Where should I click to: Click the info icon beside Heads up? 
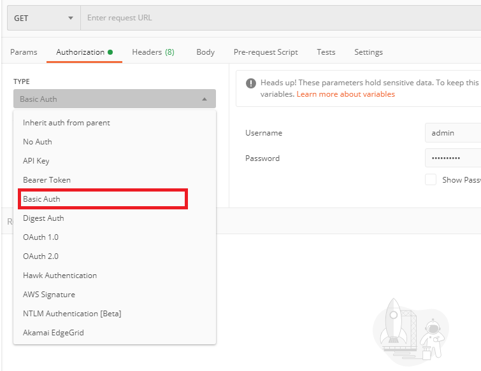point(250,83)
